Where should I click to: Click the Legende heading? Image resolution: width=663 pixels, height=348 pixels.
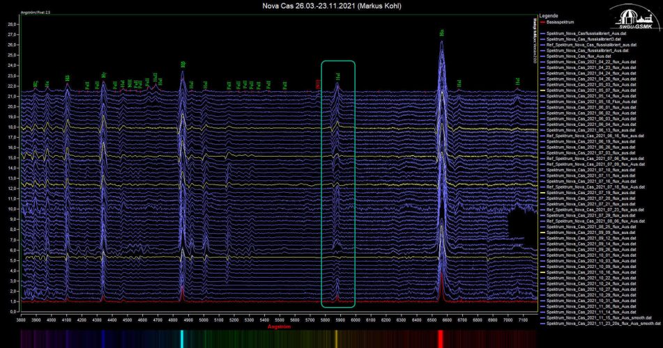549,15
